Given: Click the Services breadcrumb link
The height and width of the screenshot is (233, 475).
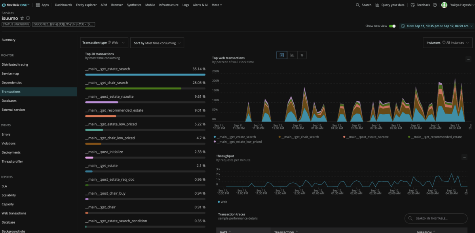Looking at the screenshot, I should pos(8,13).
